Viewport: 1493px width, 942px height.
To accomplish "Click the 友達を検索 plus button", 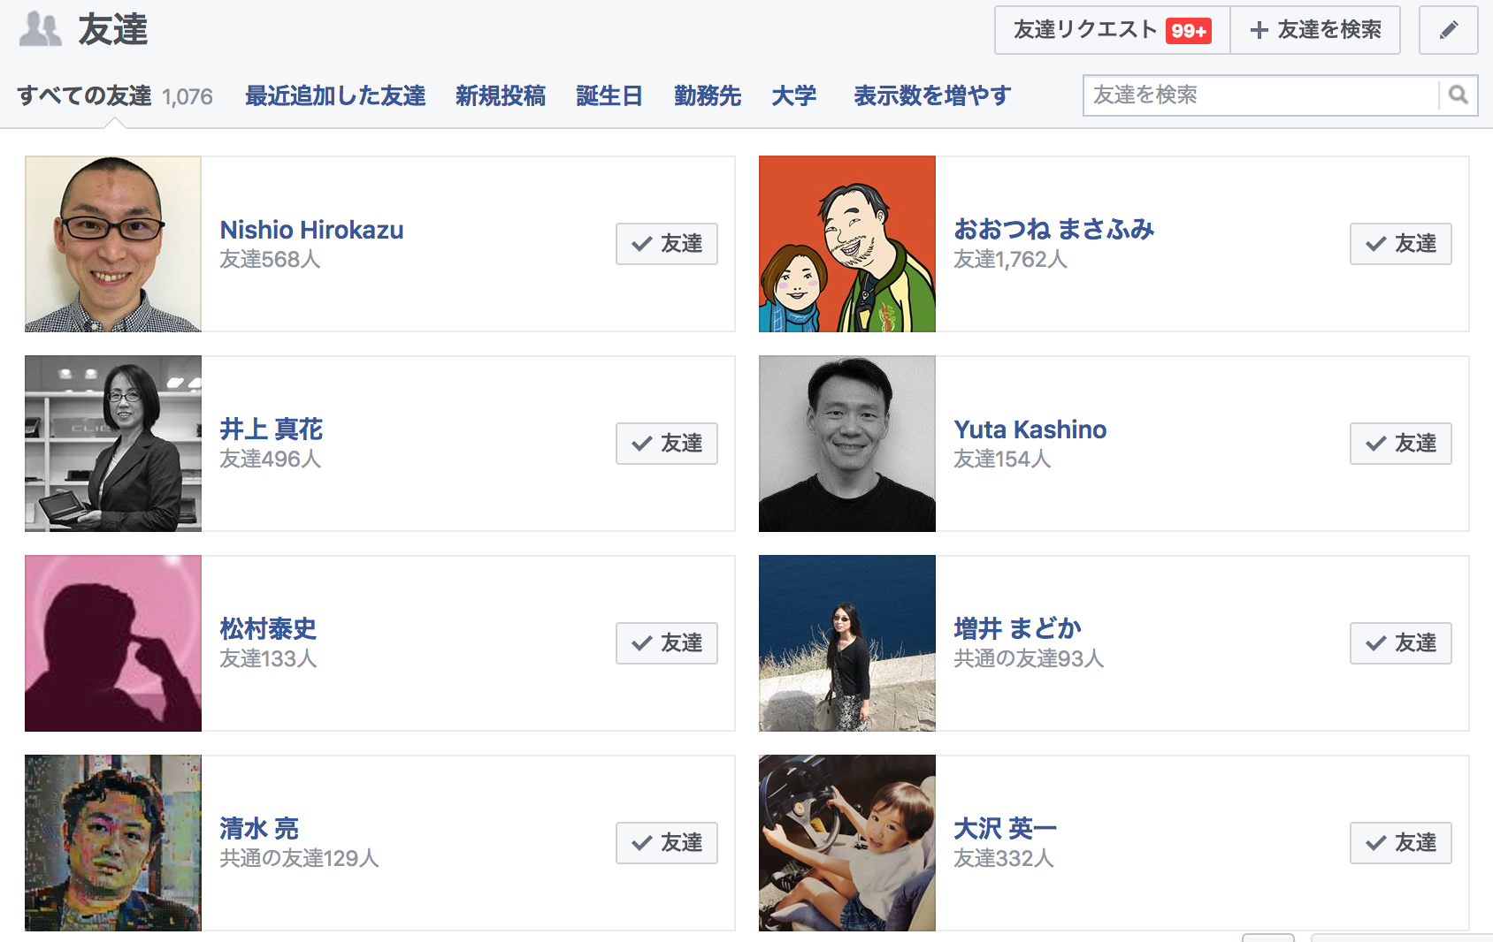I will [x=1315, y=30].
